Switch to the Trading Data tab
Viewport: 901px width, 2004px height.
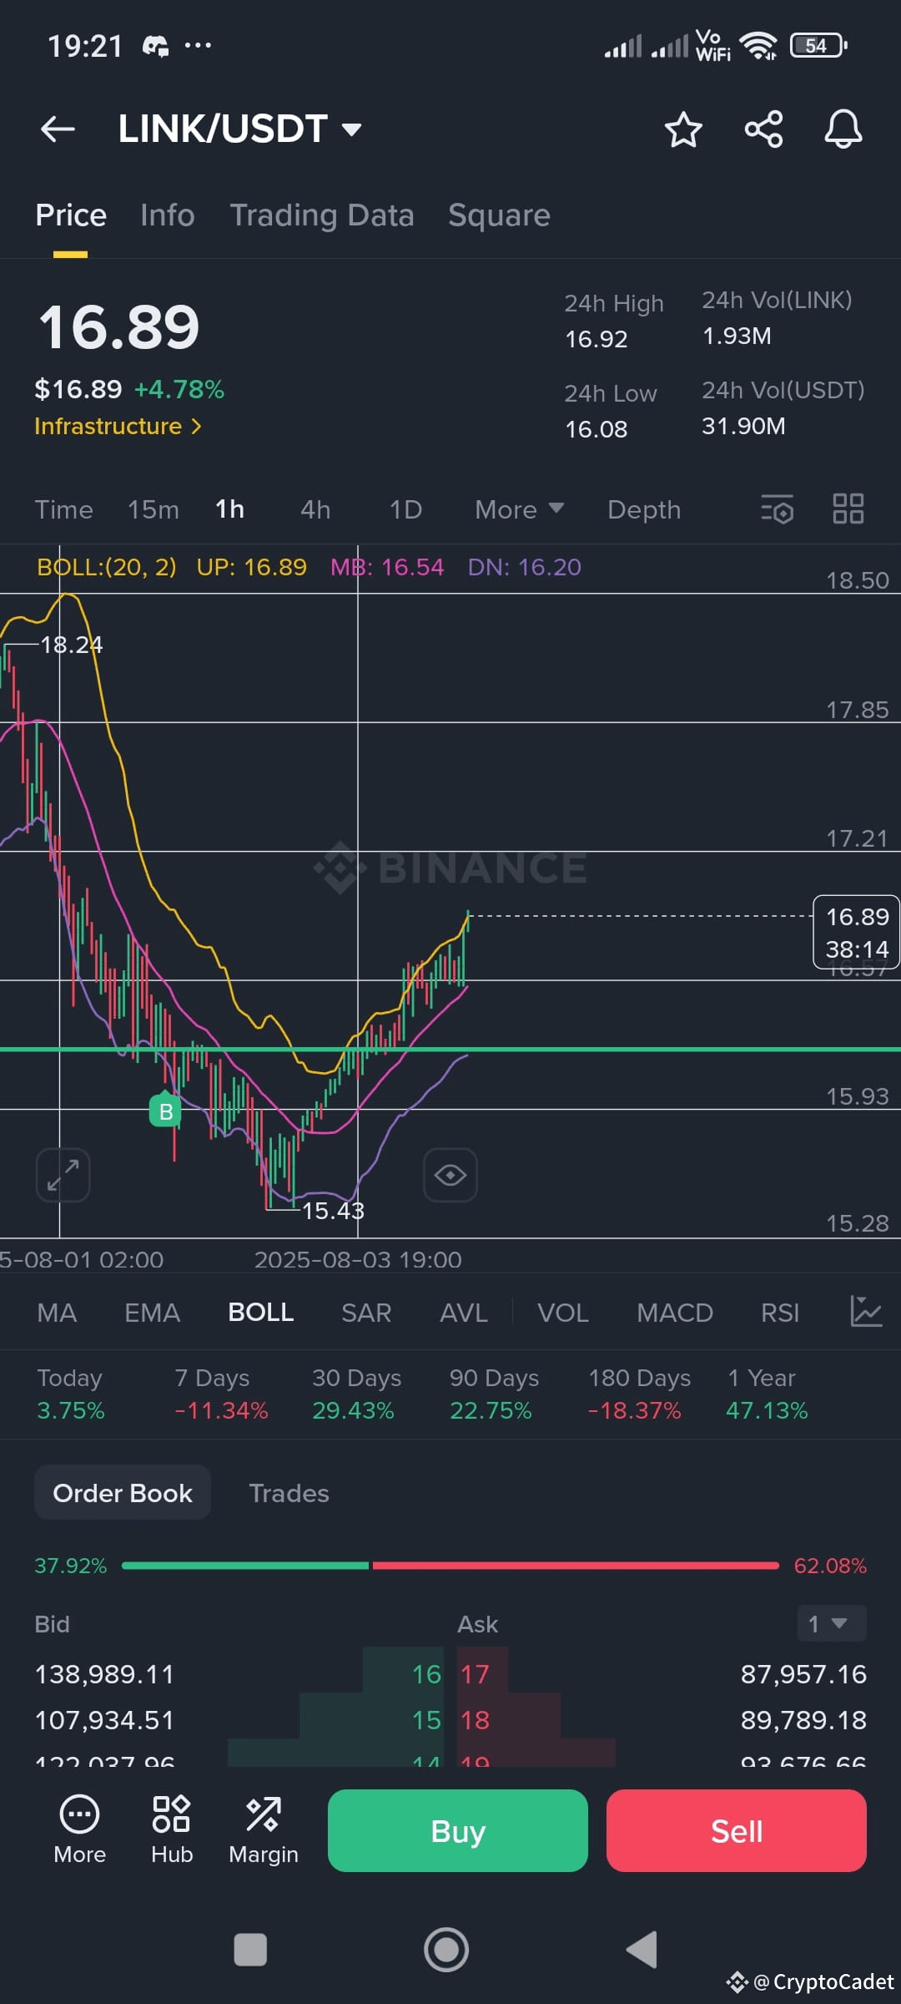[322, 215]
